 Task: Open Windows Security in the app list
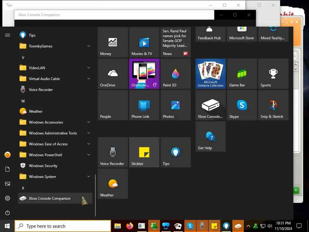tap(55, 166)
